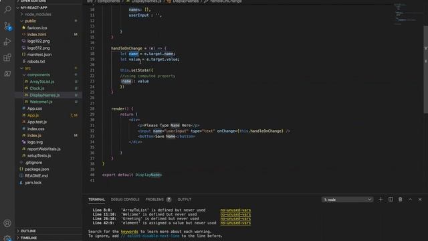Viewport: 428px width, 241px height.
Task: Click the '//using computed property' comment
Action: (x=148, y=76)
